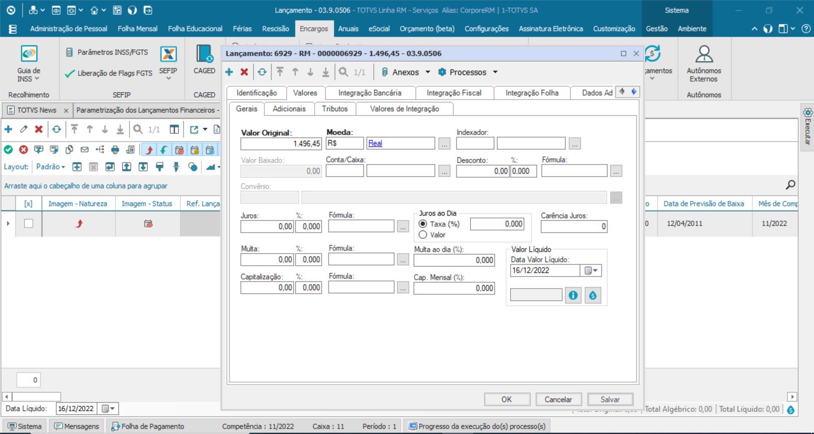Refresh the Lançamento dialog record
814x434 pixels.
pyautogui.click(x=262, y=72)
